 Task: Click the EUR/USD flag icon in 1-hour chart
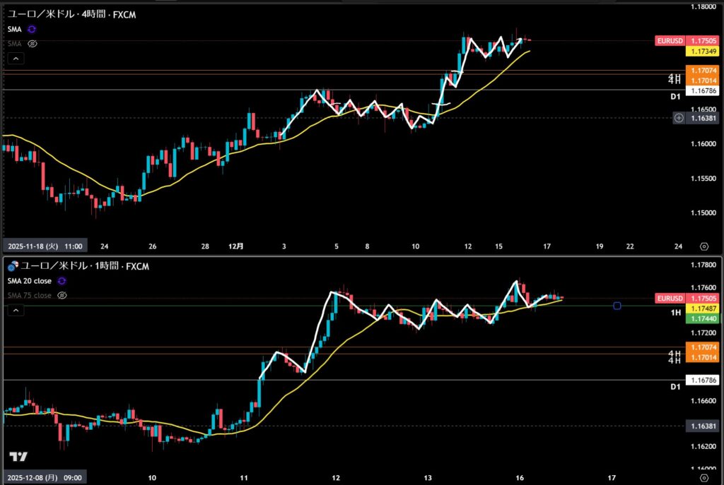[12, 266]
